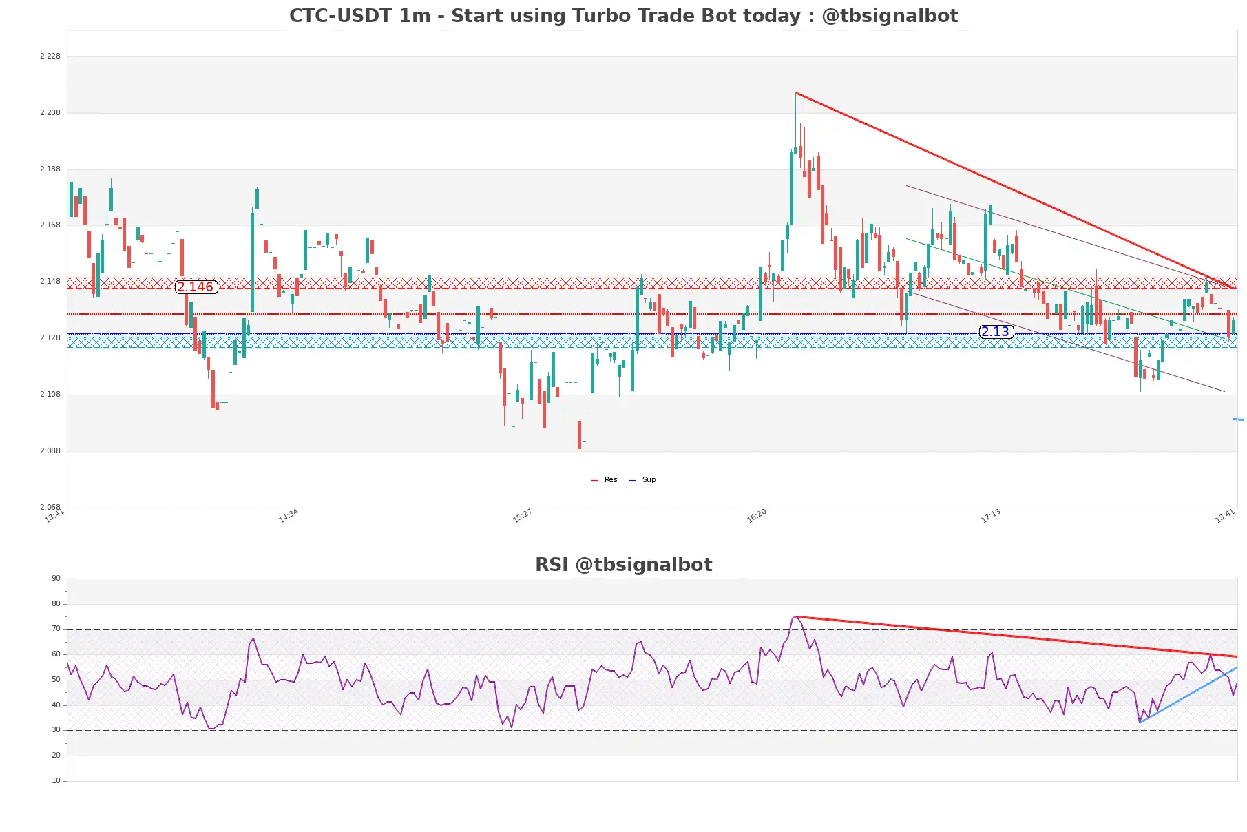Click the blue Sup legend line marker

(x=632, y=481)
